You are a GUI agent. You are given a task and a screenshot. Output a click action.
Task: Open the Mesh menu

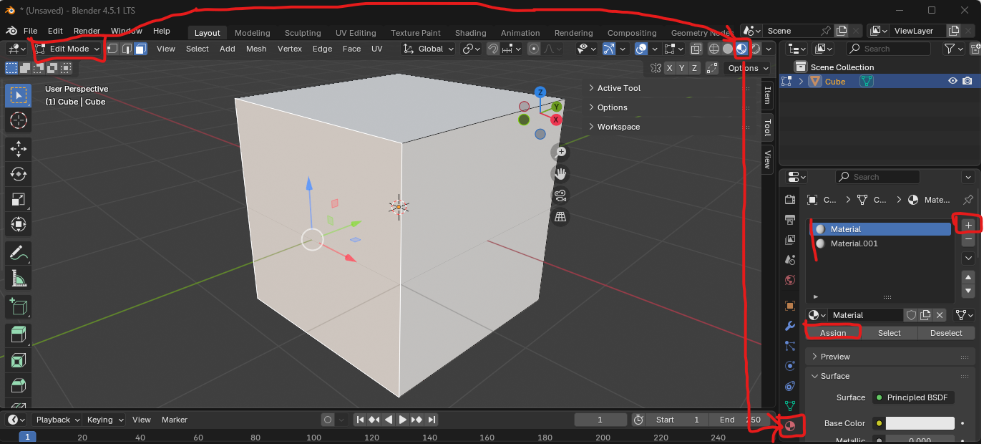[256, 49]
